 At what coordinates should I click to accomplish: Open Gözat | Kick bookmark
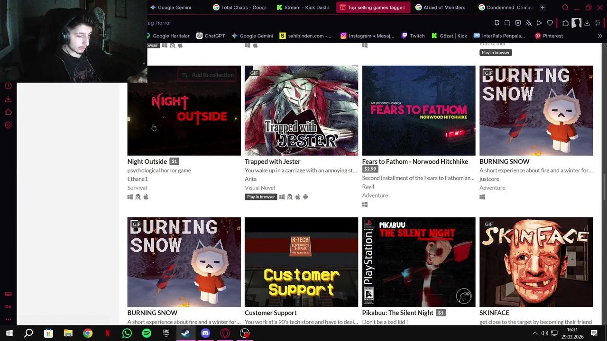coord(449,36)
